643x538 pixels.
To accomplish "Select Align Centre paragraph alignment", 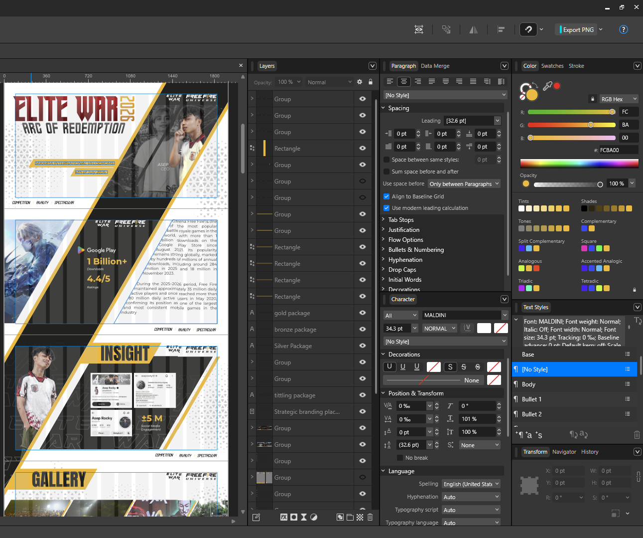I will pos(404,81).
